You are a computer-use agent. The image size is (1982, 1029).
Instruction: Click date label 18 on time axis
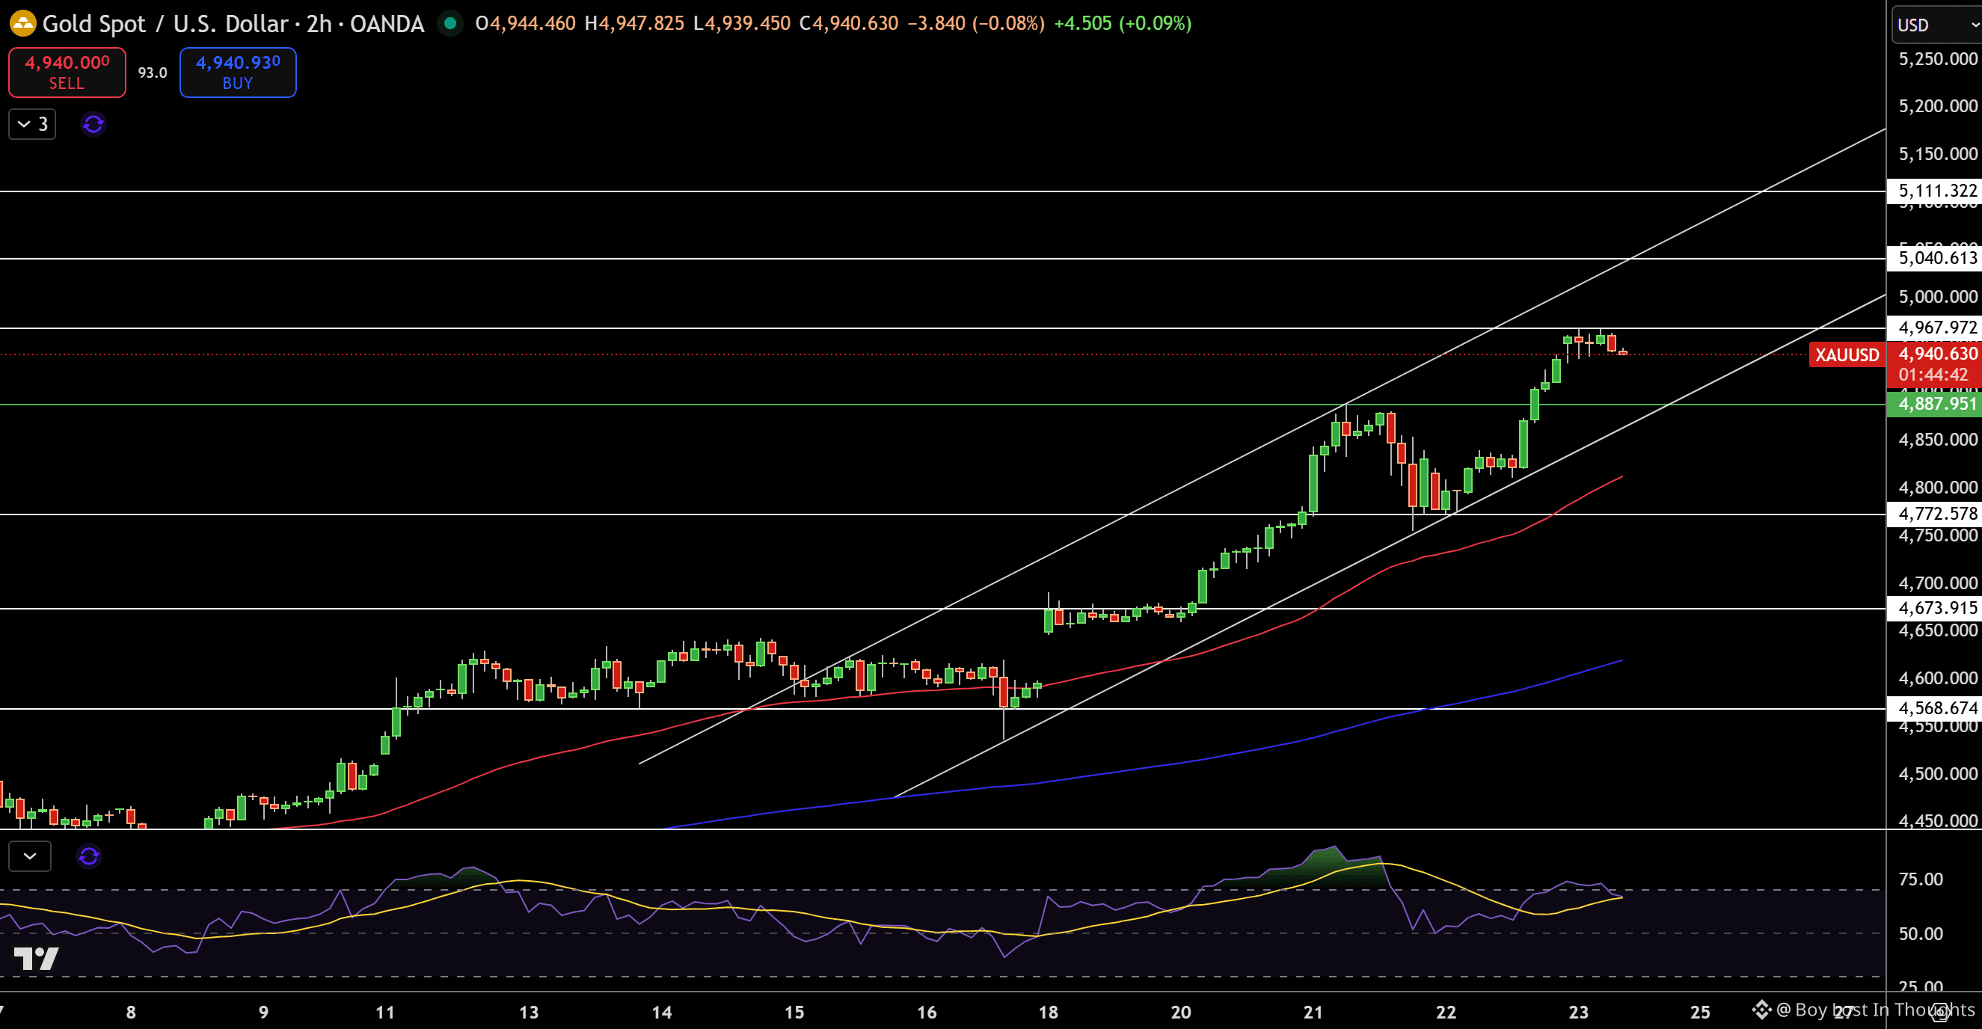pyautogui.click(x=1048, y=1012)
